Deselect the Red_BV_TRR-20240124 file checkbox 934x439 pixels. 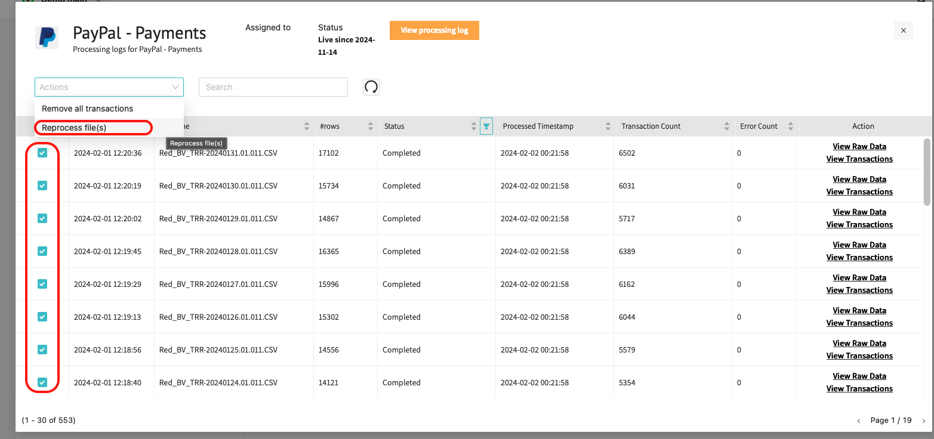(x=42, y=382)
